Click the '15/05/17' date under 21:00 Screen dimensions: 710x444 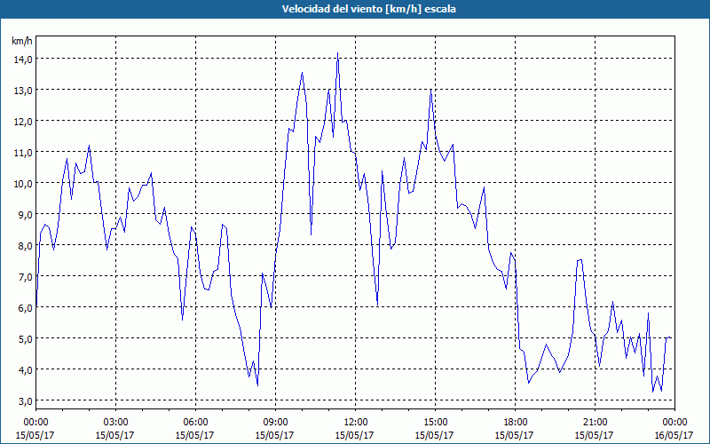(x=594, y=435)
